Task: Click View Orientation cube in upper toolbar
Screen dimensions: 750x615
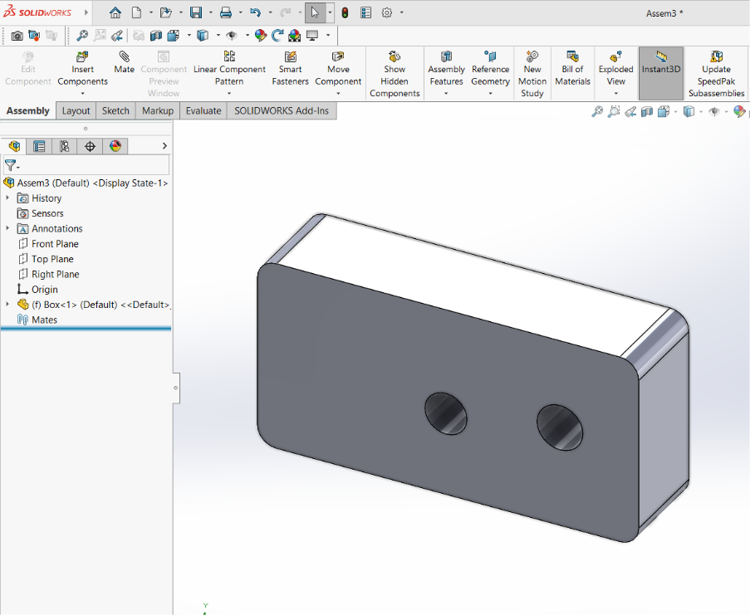Action: [173, 36]
